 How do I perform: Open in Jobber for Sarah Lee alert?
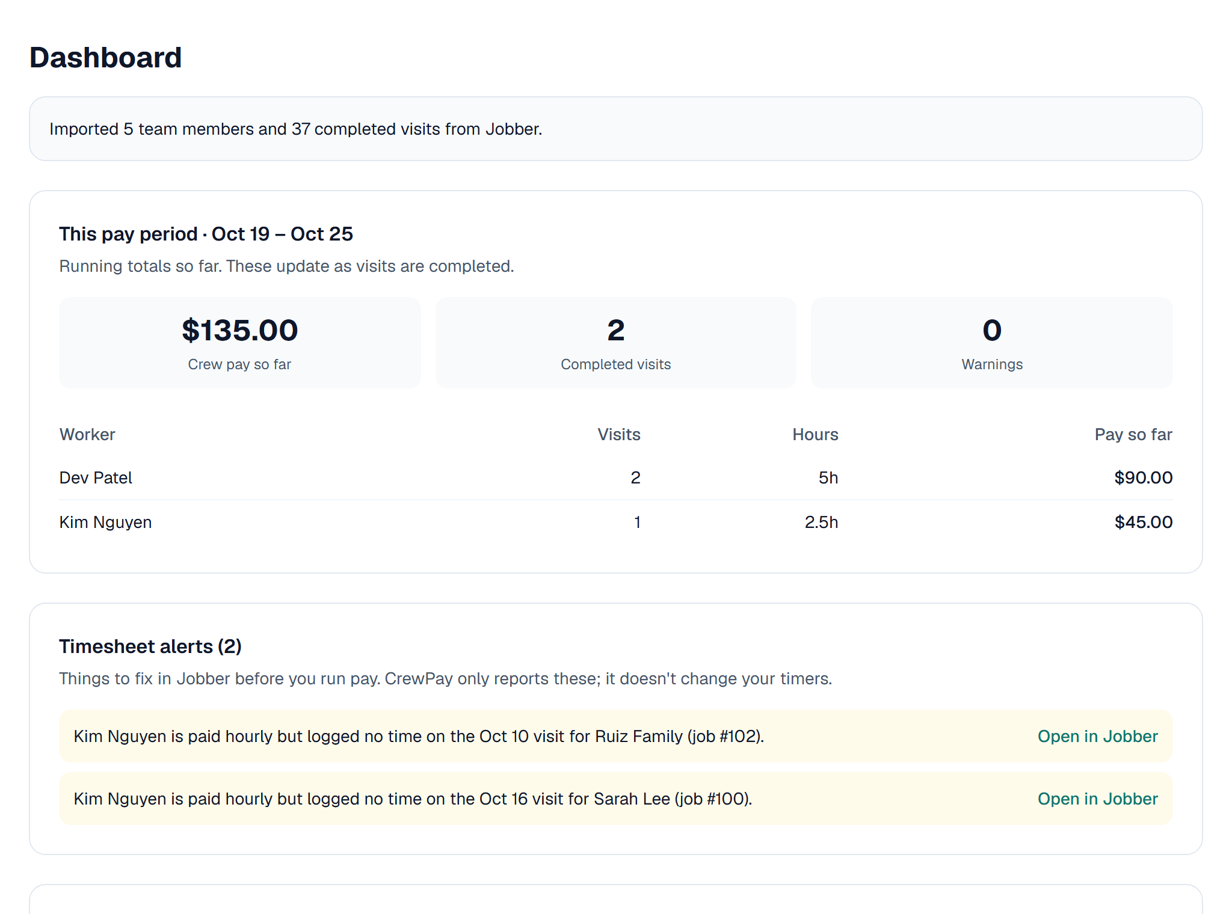[1097, 799]
